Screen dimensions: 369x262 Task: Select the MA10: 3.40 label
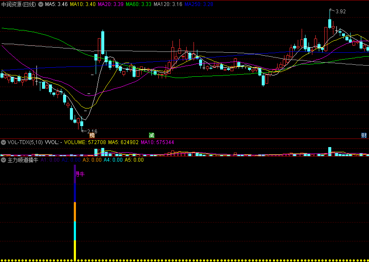[83, 4]
